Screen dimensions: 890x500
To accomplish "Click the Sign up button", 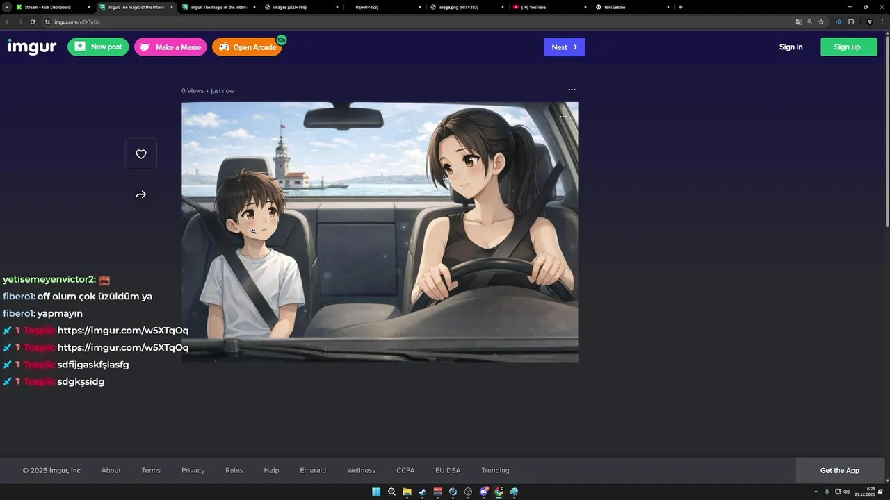I will pos(848,47).
